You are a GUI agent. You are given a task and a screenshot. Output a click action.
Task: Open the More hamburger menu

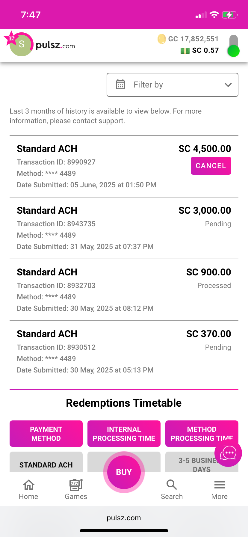coord(220,489)
